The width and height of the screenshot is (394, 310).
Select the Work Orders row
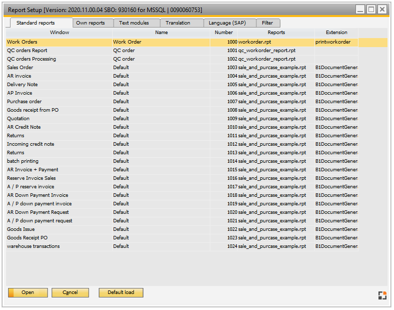tap(22, 42)
